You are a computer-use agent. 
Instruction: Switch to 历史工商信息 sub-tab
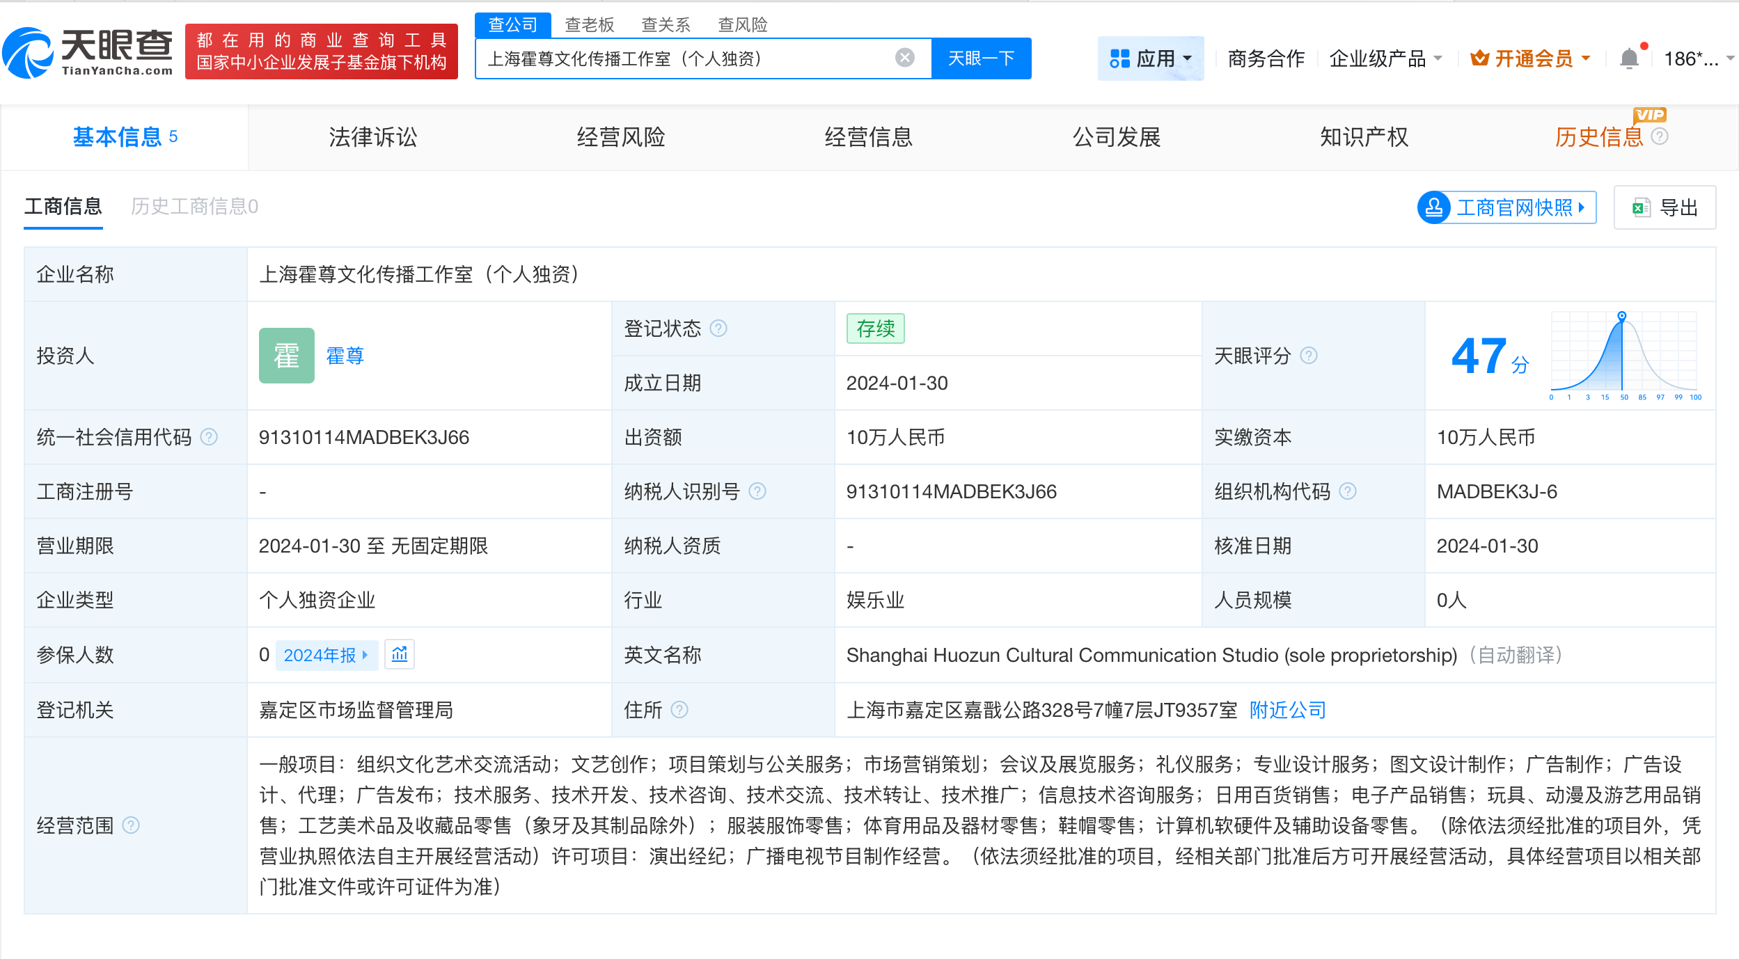click(x=194, y=207)
